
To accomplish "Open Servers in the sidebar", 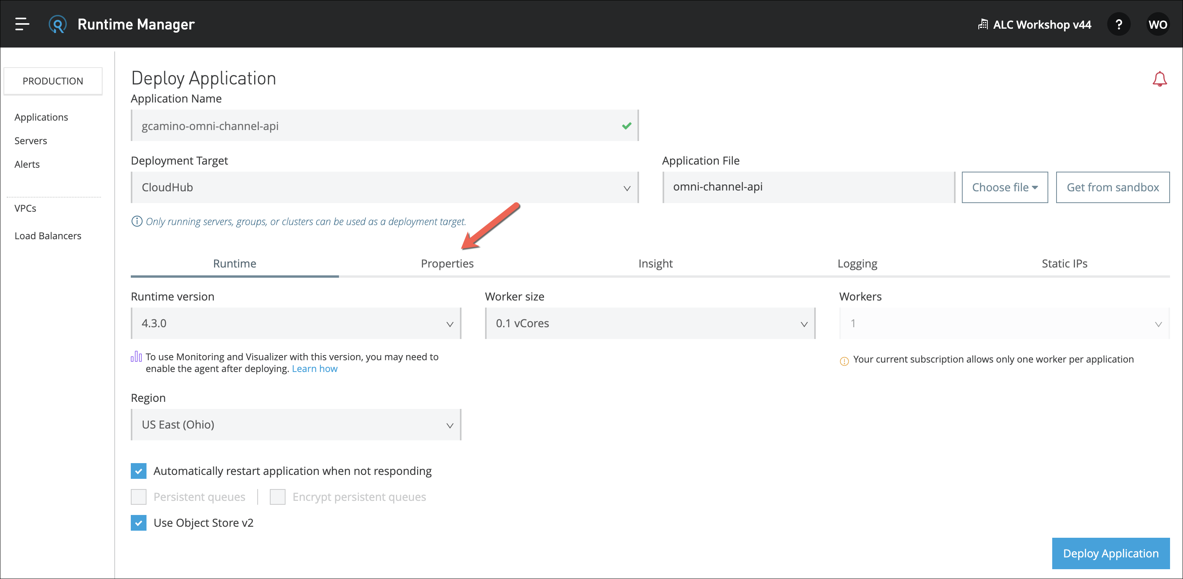I will click(x=31, y=141).
